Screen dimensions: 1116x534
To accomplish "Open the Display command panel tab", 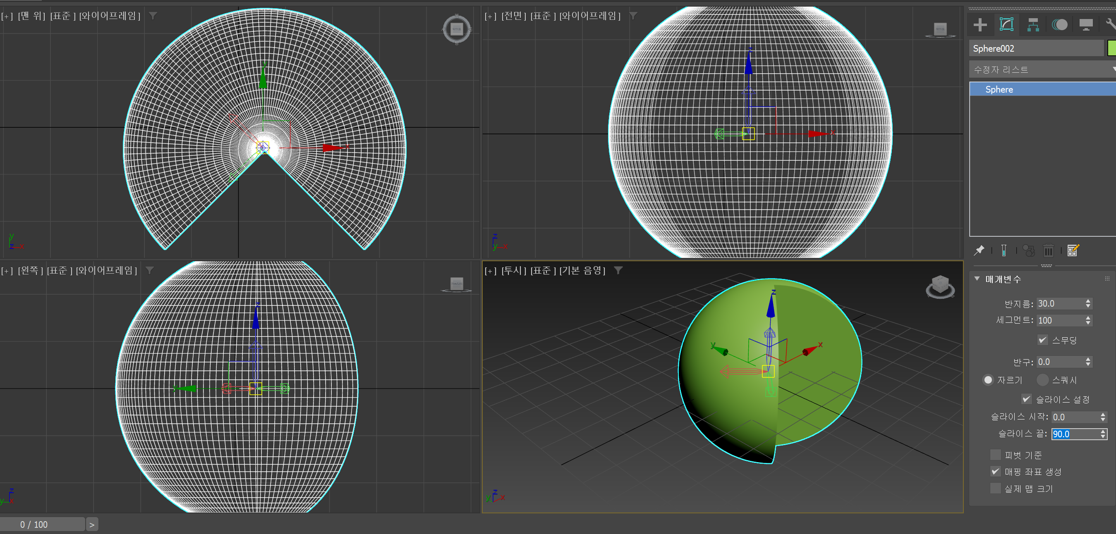I will 1086,24.
